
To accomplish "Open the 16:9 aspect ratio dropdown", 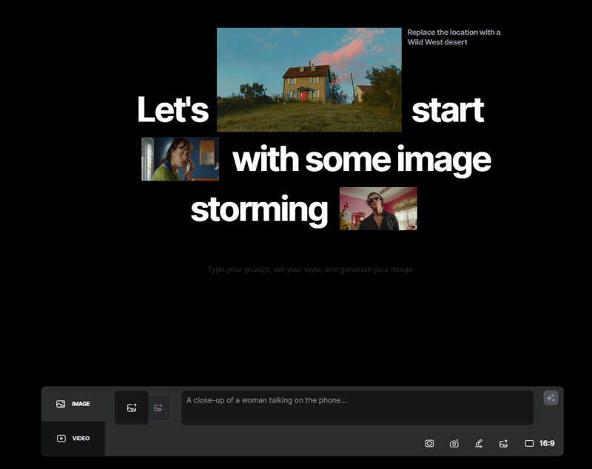I will tap(547, 444).
